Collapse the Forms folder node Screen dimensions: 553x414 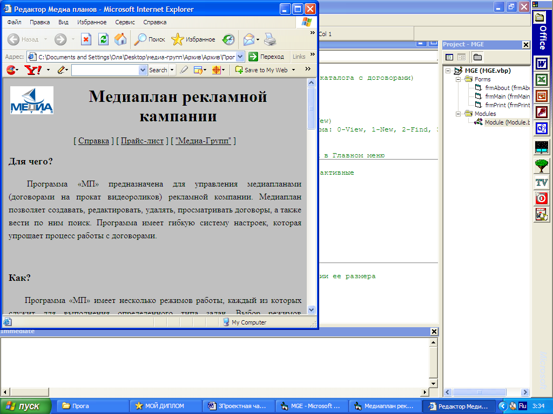[458, 79]
